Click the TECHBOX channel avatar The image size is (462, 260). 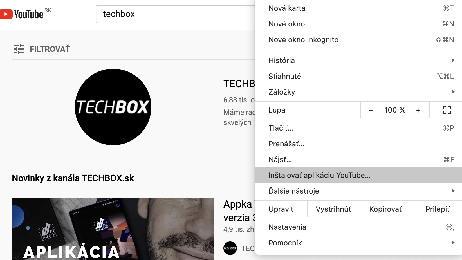(x=113, y=107)
